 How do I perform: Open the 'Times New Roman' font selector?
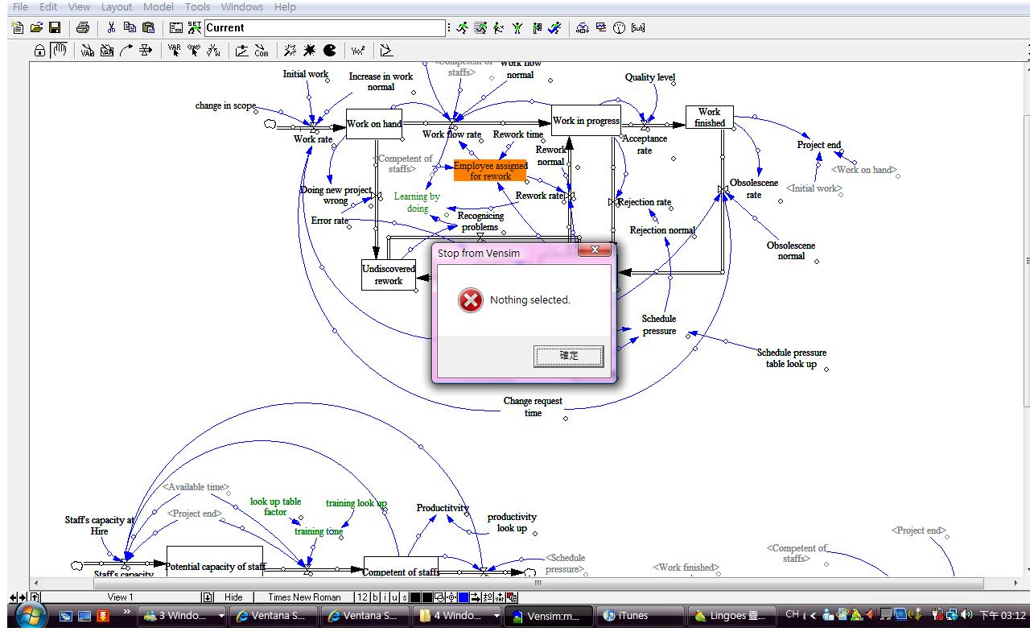304,597
